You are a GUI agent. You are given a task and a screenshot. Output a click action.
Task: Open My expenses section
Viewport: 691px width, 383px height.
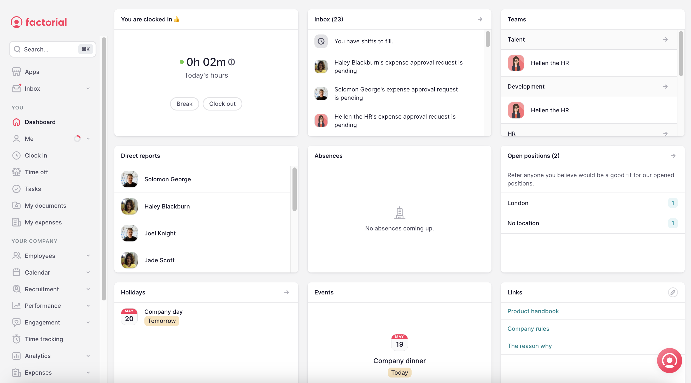43,222
